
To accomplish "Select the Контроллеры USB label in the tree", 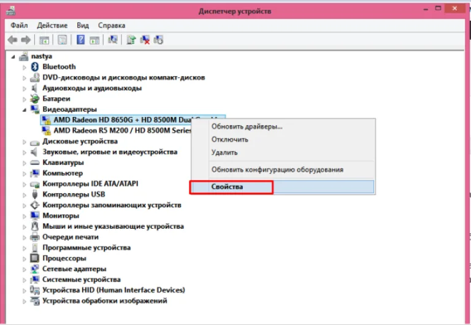I will (x=74, y=194).
